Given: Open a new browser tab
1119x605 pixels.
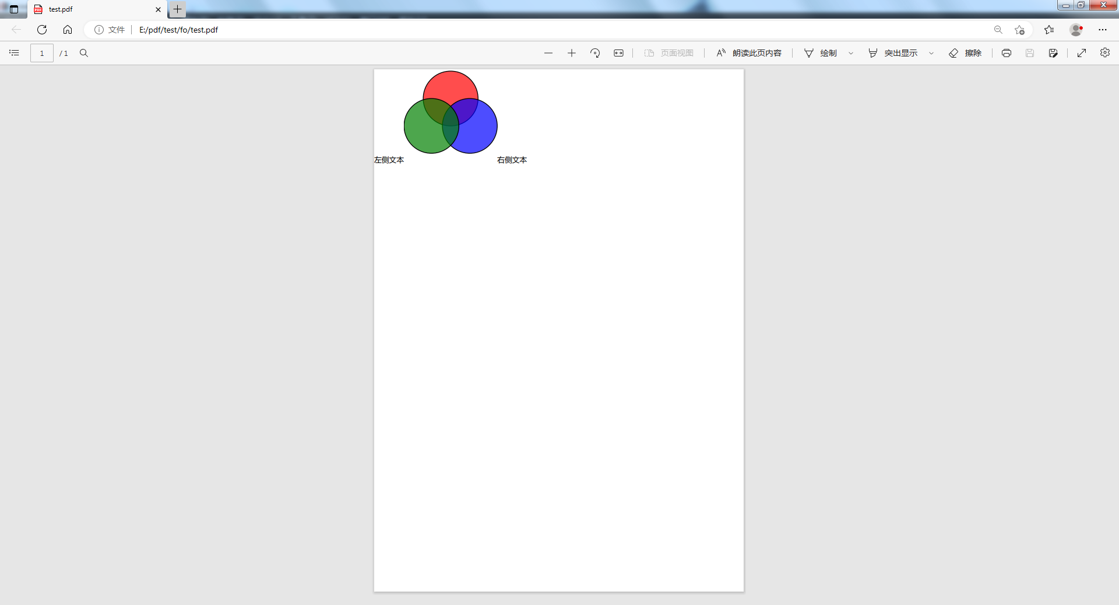Looking at the screenshot, I should [x=178, y=9].
